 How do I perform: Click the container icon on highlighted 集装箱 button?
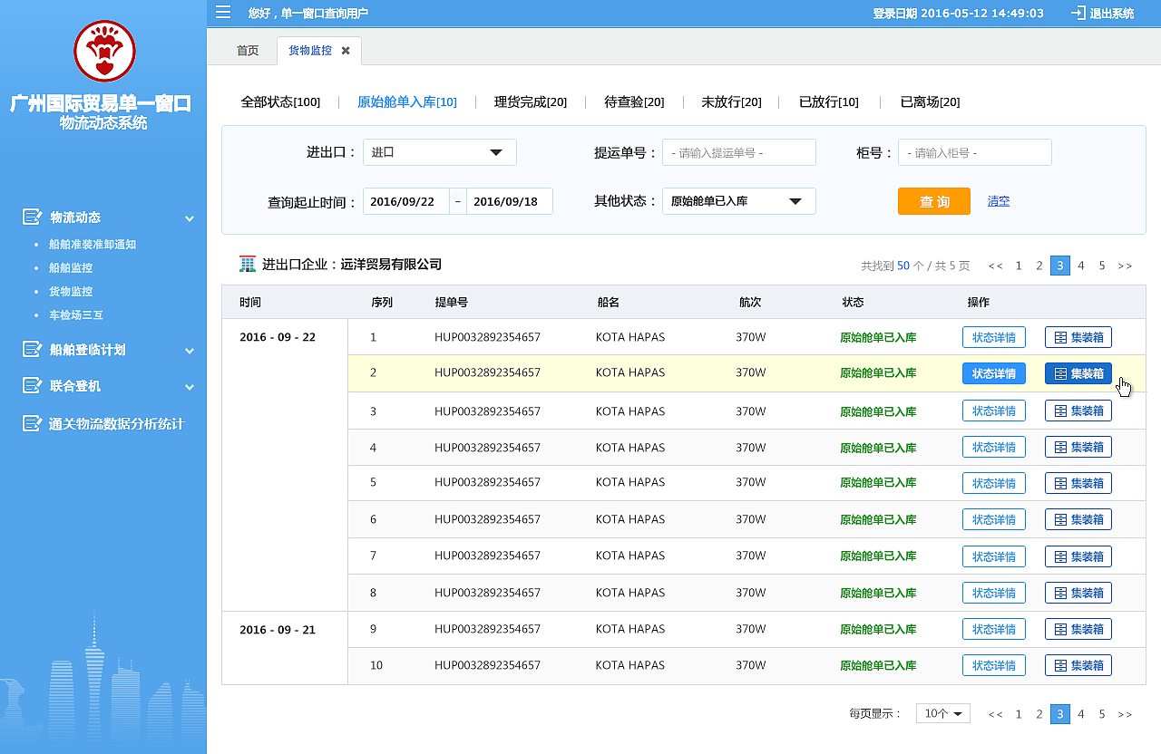click(x=1059, y=372)
